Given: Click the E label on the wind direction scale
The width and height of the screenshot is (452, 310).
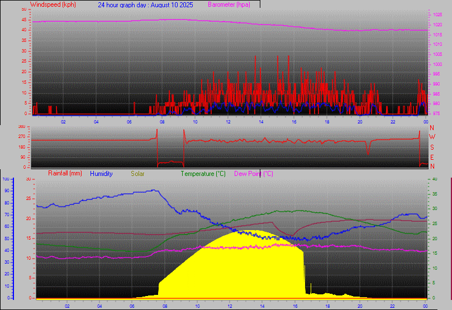Looking at the screenshot, I should pyautogui.click(x=432, y=158).
